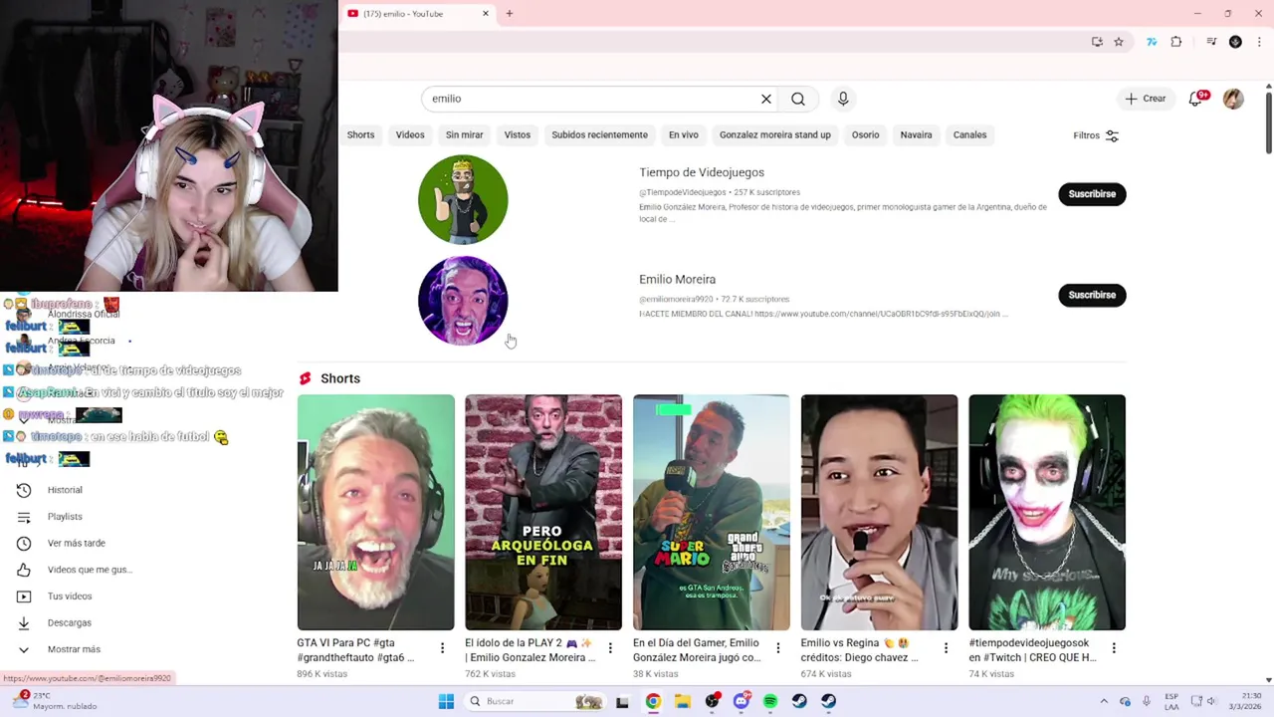Clear the search box with the X icon
This screenshot has width=1274, height=717.
766,99
